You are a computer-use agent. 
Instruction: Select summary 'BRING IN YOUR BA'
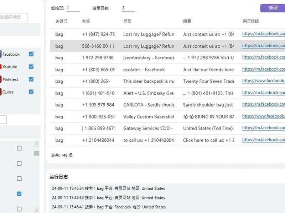[x=208, y=117]
